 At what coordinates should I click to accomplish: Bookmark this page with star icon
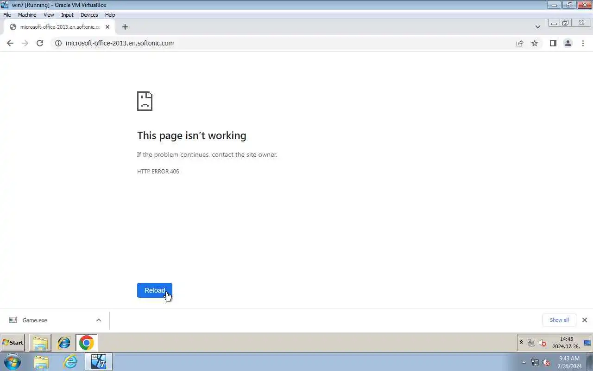point(535,43)
